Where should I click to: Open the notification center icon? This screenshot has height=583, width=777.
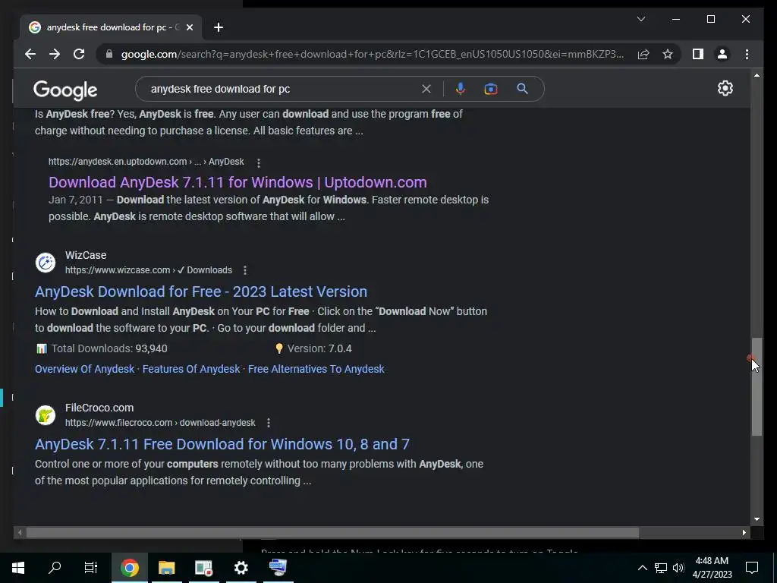click(x=752, y=568)
